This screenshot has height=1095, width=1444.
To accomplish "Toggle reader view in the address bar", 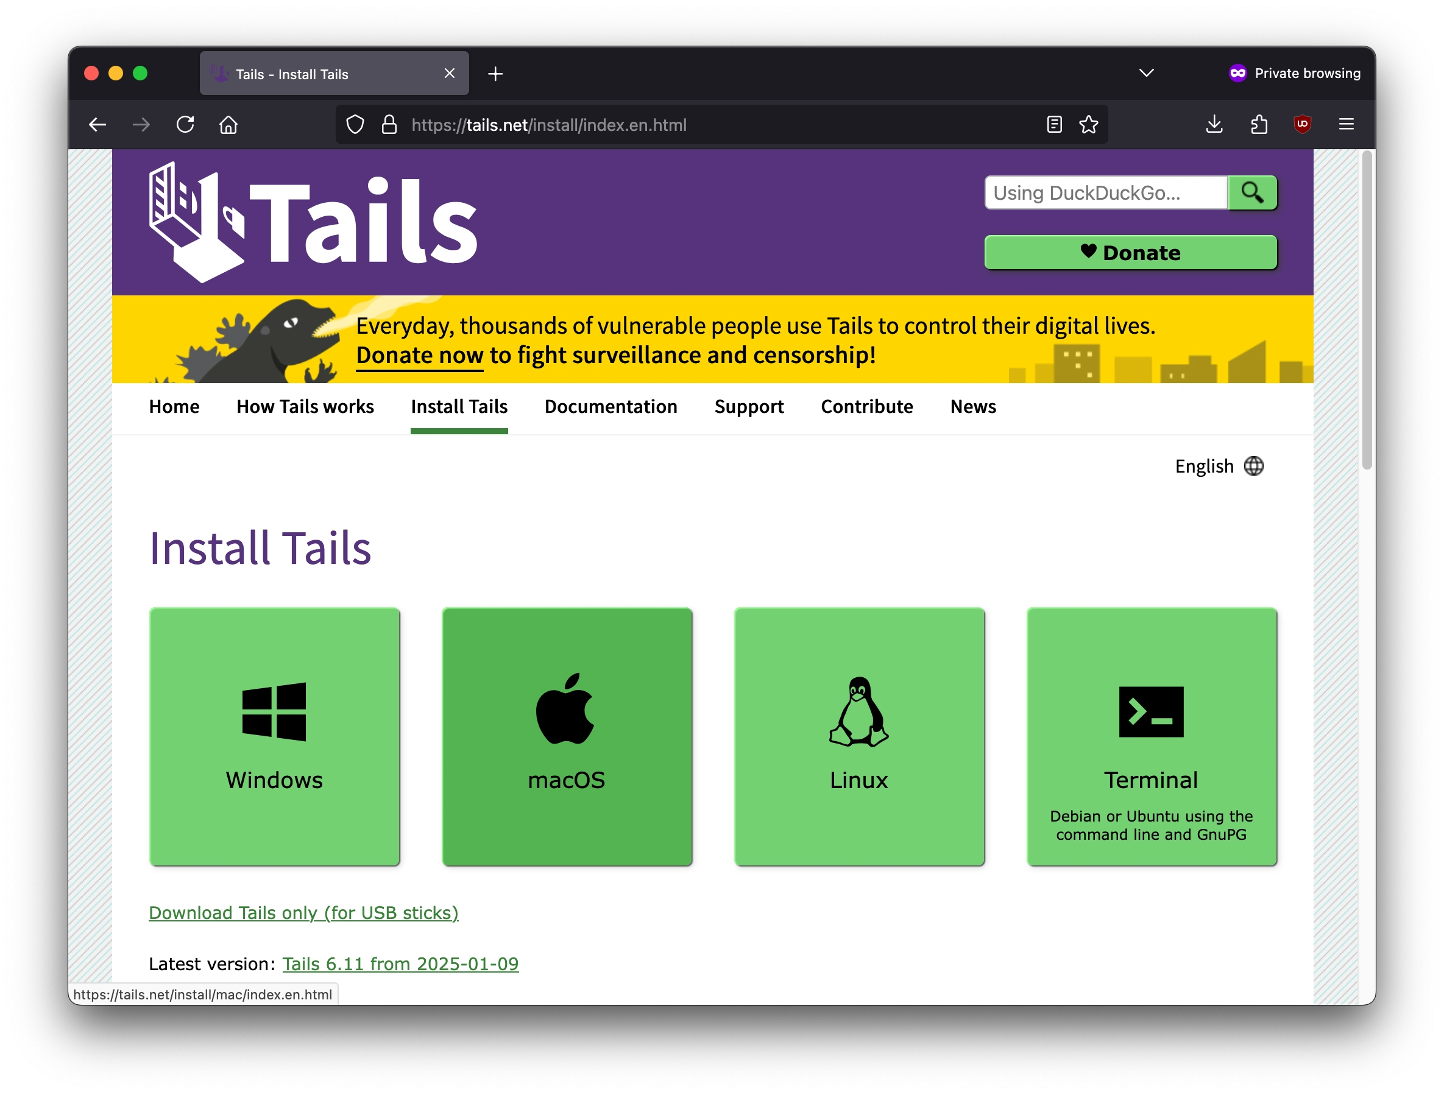I will [1053, 124].
